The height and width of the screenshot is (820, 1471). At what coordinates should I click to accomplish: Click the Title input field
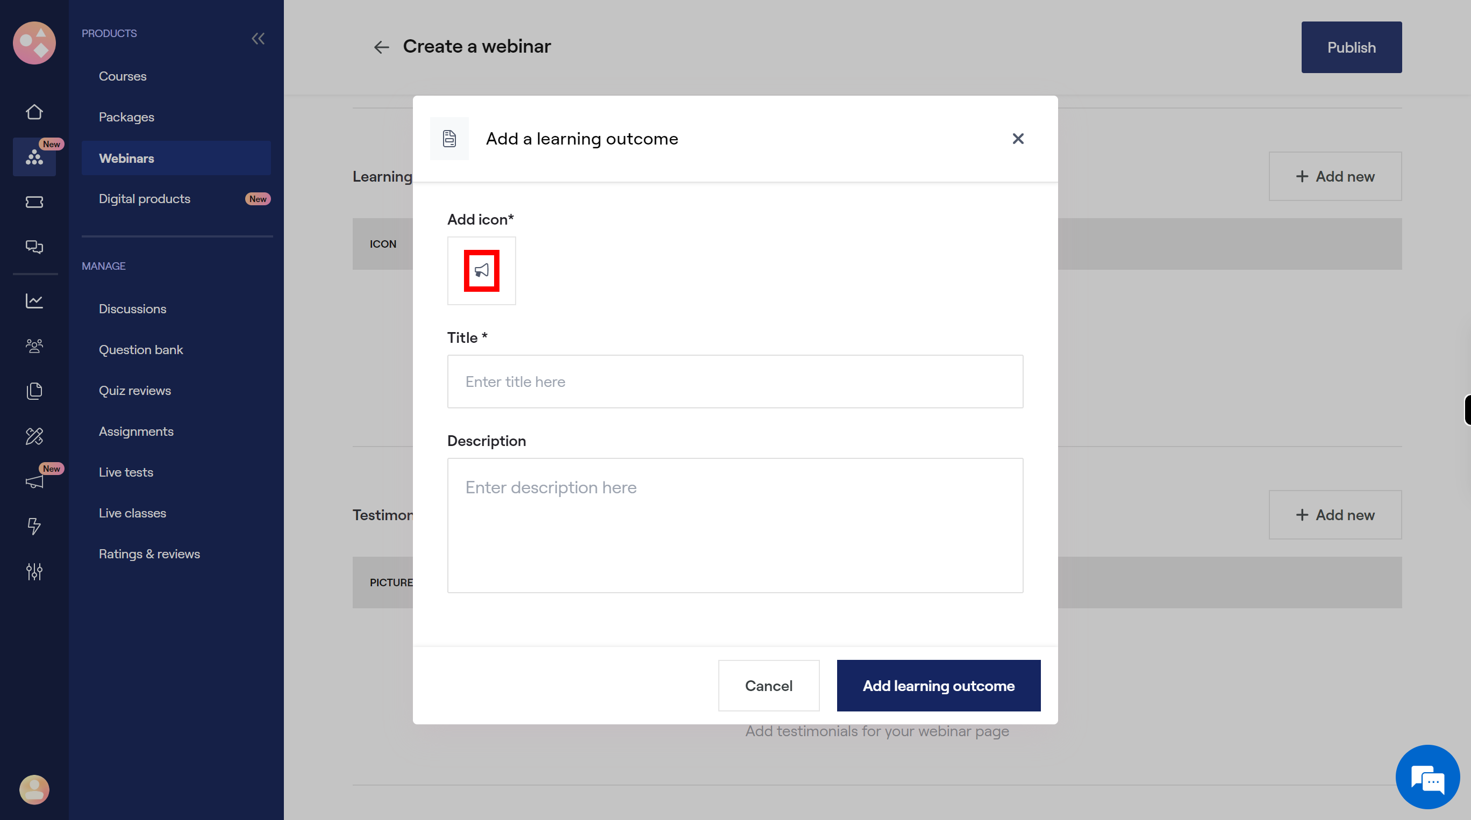tap(735, 380)
